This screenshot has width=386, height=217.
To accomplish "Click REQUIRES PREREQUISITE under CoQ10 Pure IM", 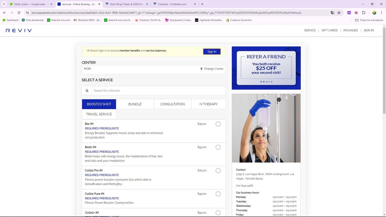I will [102, 198].
